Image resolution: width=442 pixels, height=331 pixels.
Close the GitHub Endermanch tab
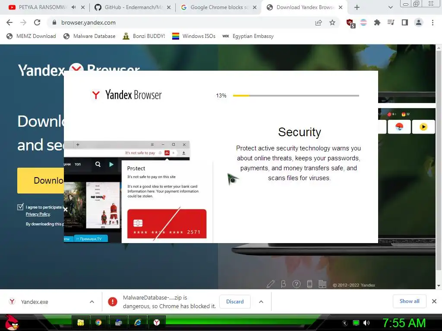(x=169, y=8)
